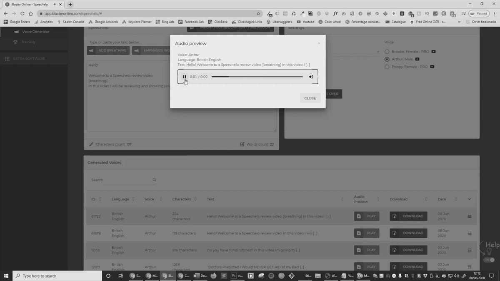This screenshot has height=281, width=500.
Task: Open hamburger menu for row 61678
Action: pos(470,233)
